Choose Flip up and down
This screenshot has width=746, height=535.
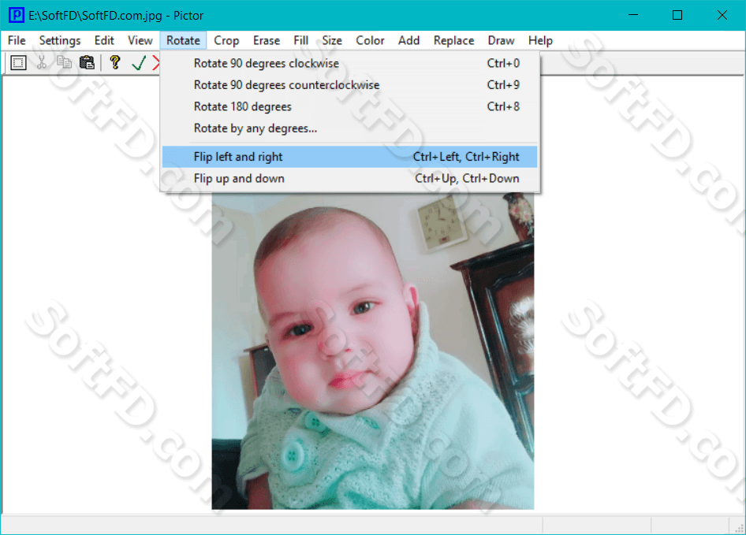coord(349,178)
